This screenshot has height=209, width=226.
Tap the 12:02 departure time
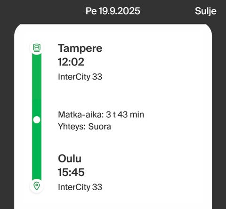point(71,62)
